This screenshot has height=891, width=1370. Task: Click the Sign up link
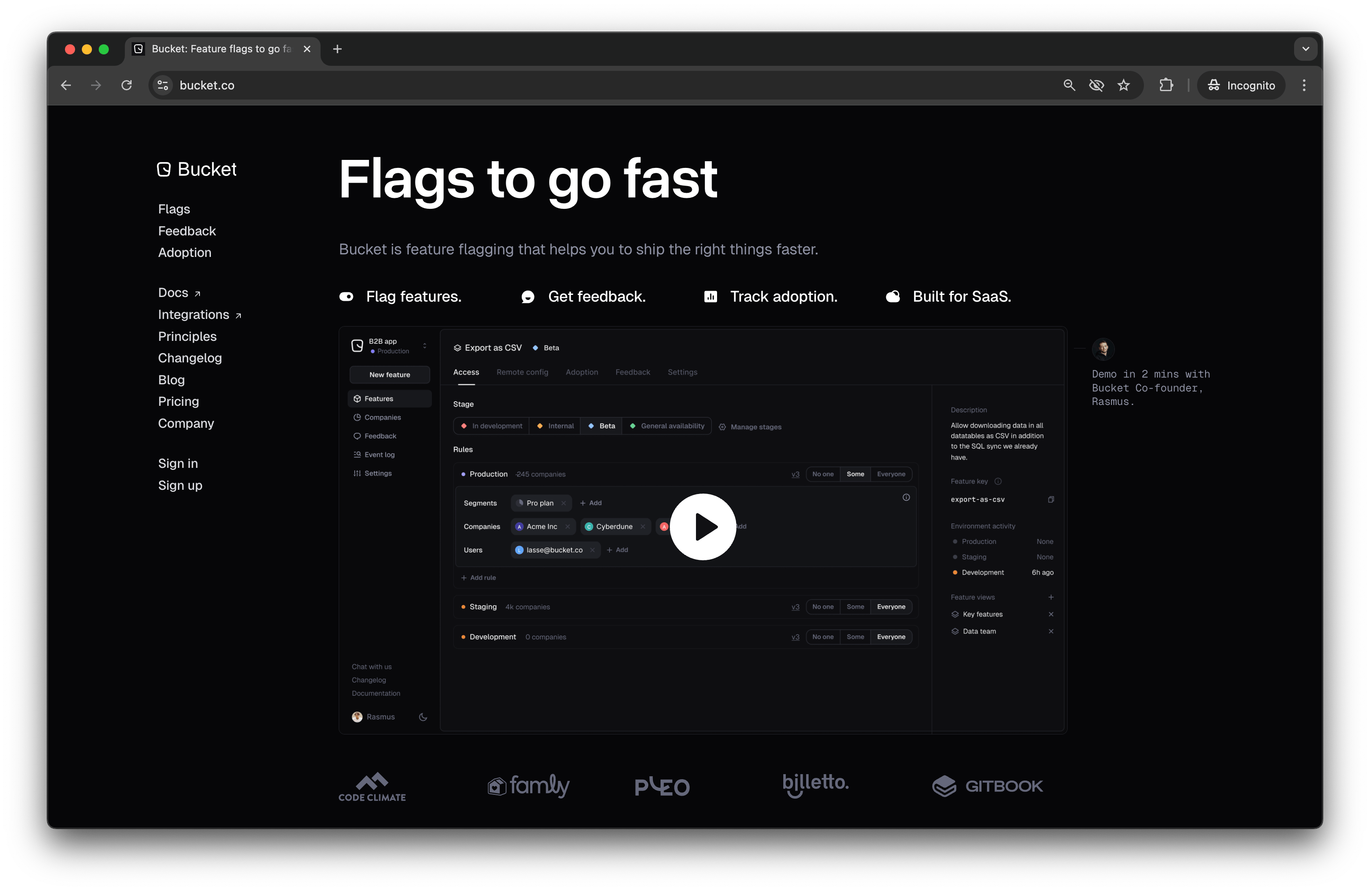point(180,485)
